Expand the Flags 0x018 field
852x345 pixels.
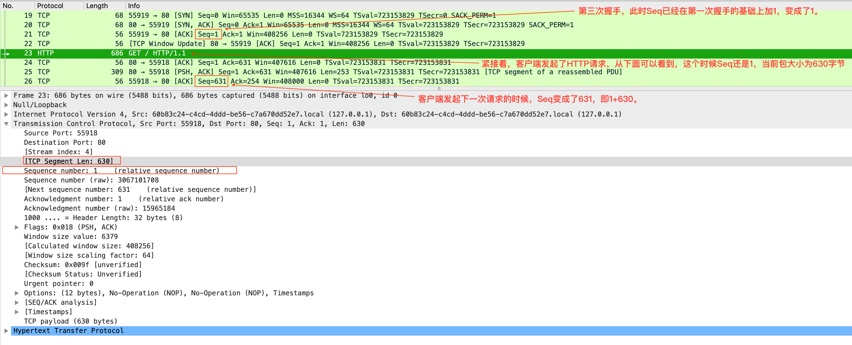[16, 227]
